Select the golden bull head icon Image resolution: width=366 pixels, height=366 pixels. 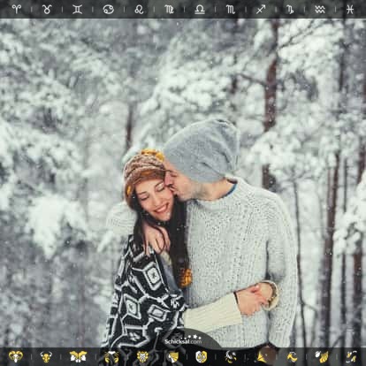[46, 356]
